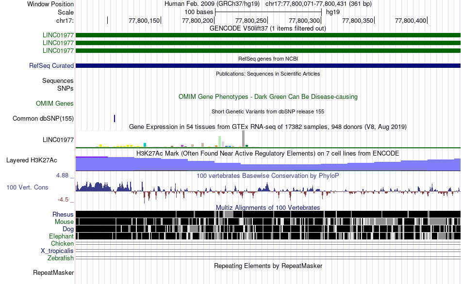Open the "Gene Expression in 54 tissues from GTEx" title
This screenshot has width=461, height=284.
[268, 127]
